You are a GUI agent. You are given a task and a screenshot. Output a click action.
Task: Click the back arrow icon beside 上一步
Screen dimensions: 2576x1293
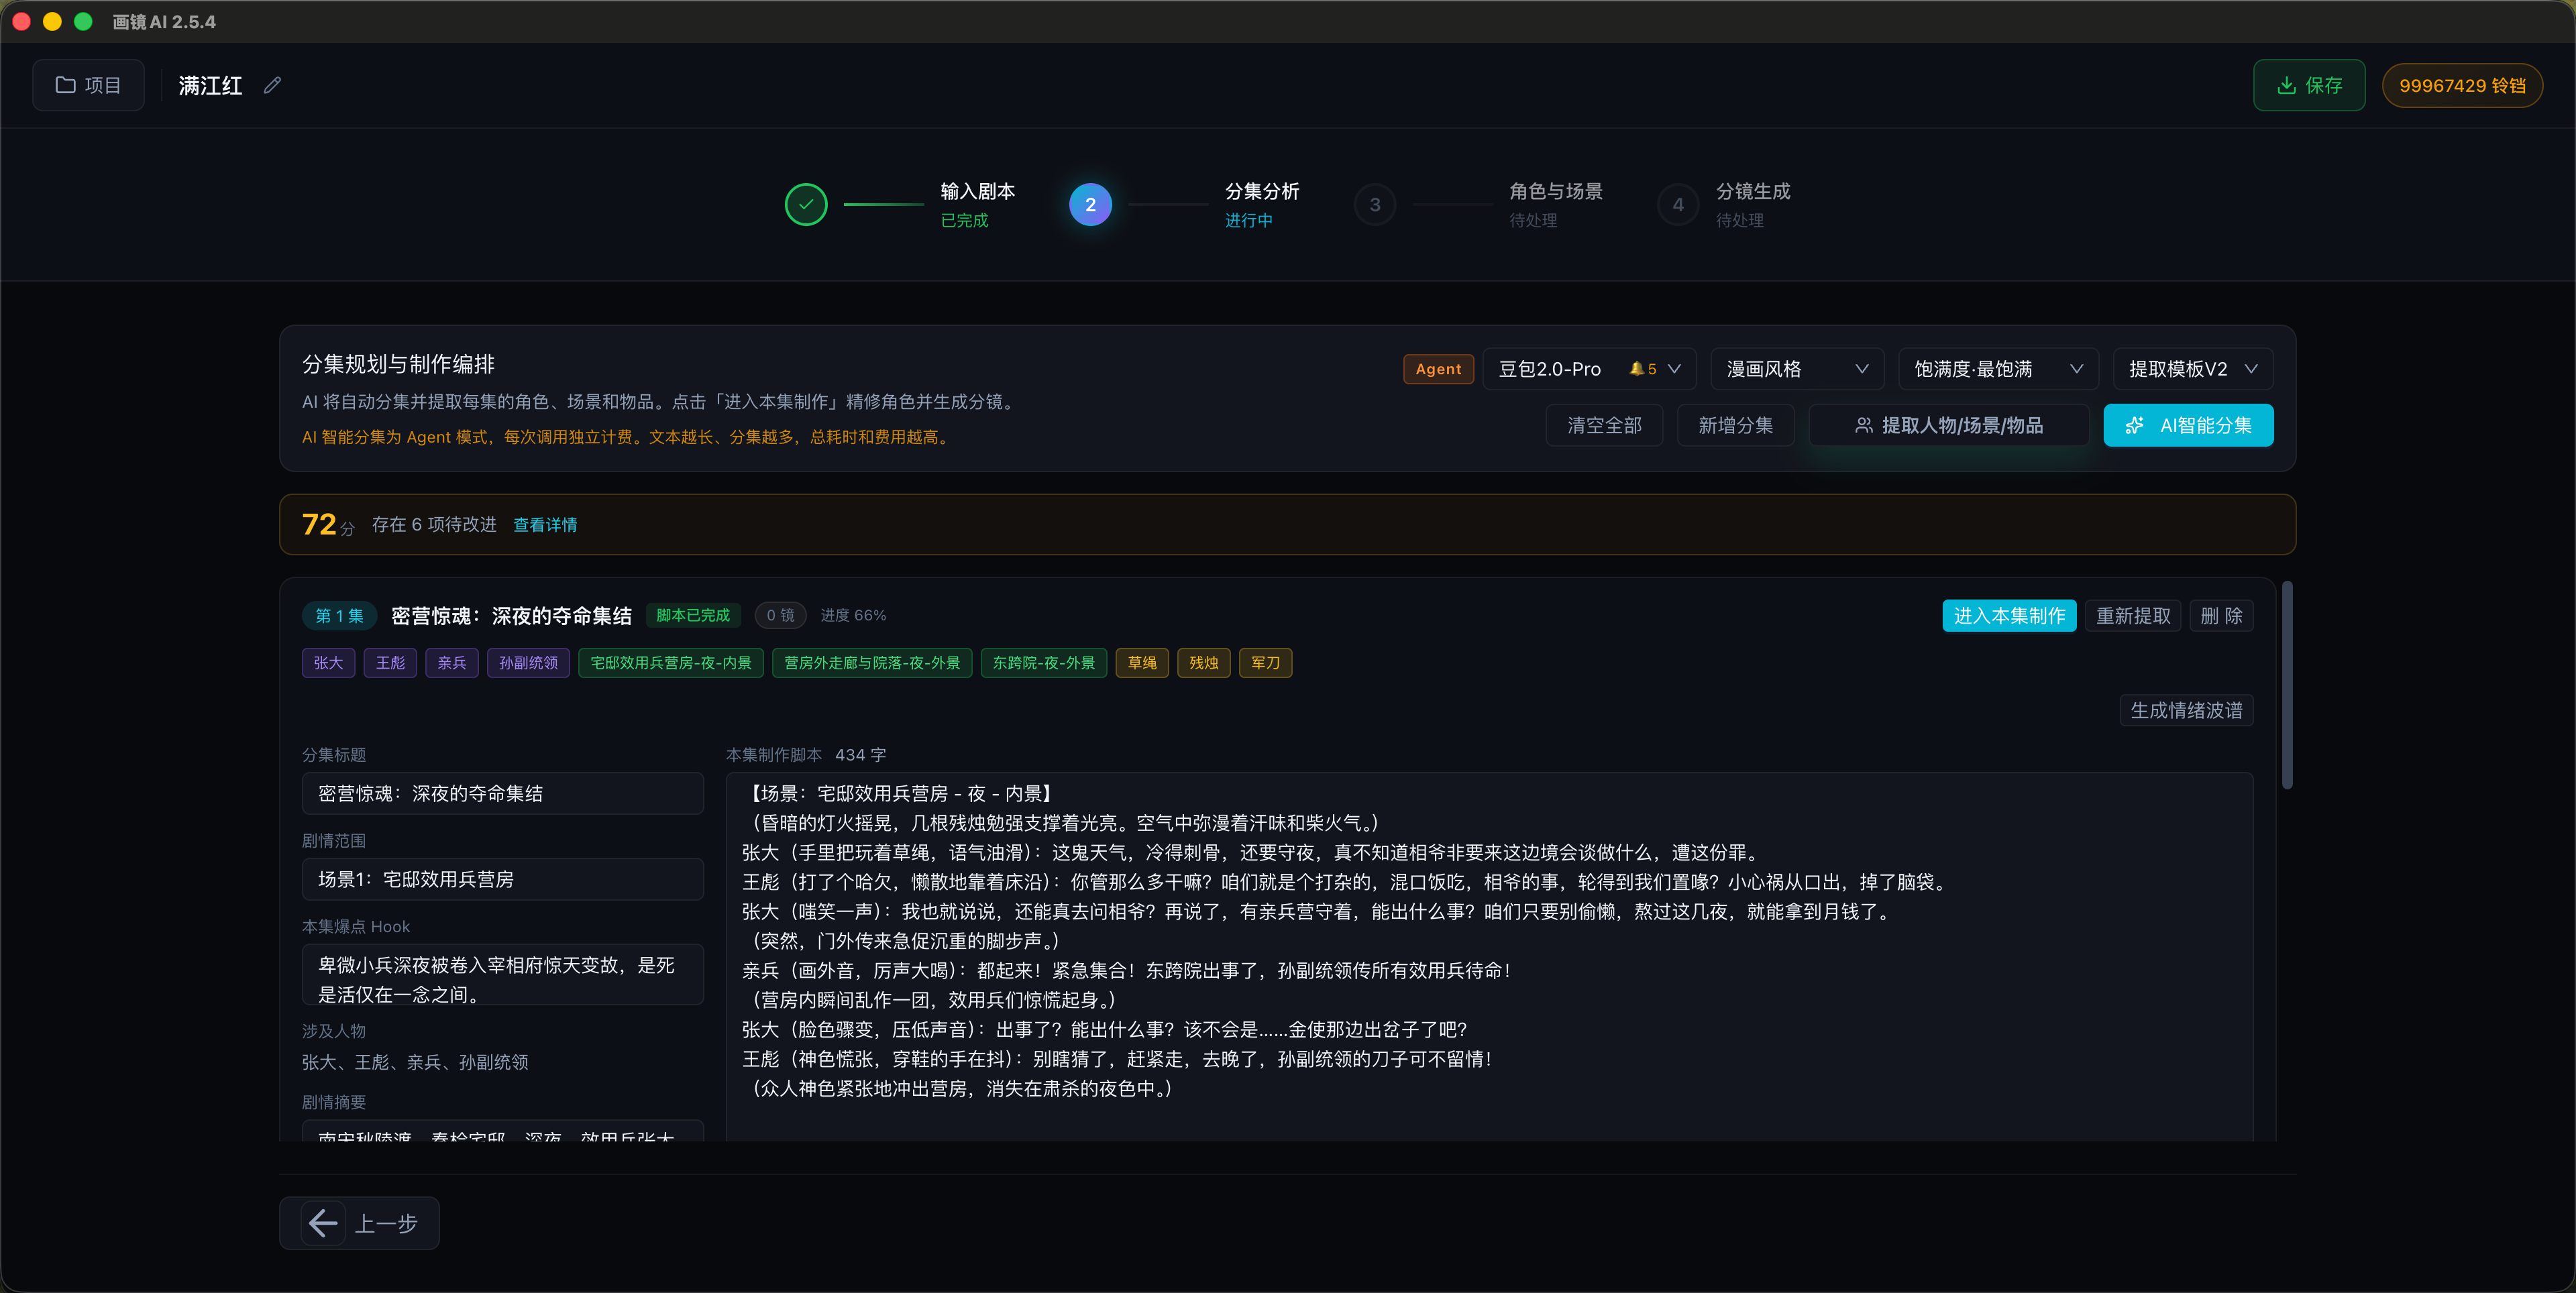pyautogui.click(x=323, y=1222)
